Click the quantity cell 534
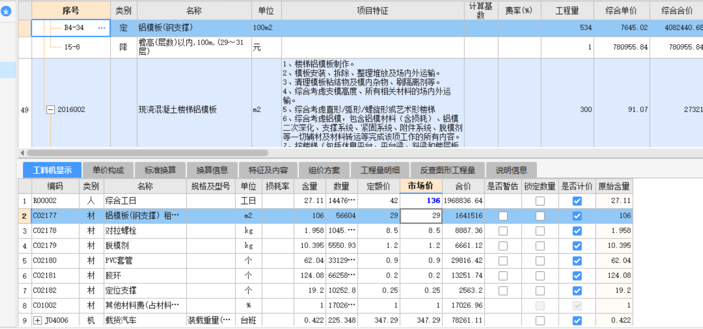This screenshot has height=329, width=703. 567,28
